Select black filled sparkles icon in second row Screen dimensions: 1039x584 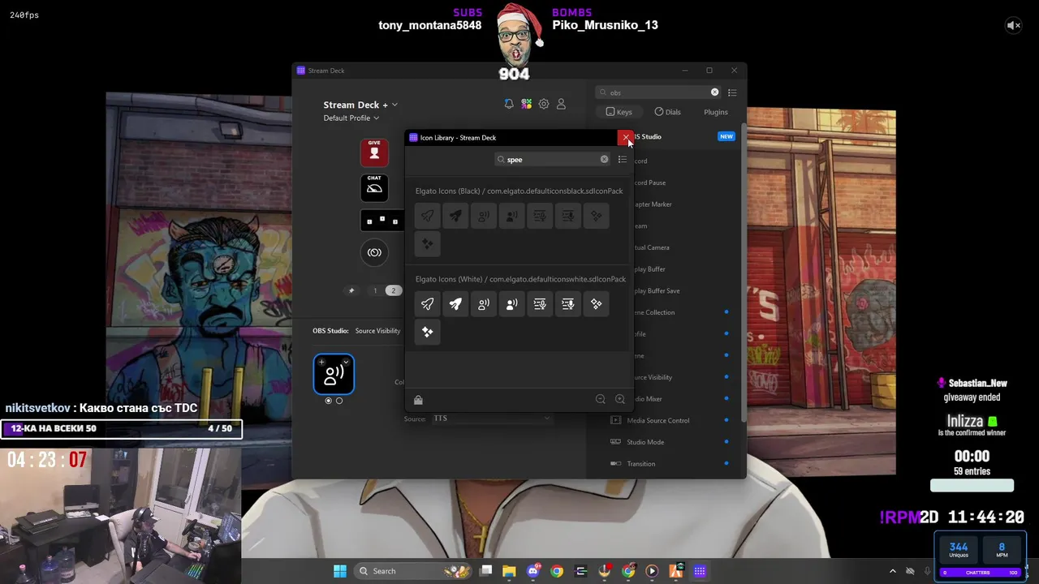[427, 243]
